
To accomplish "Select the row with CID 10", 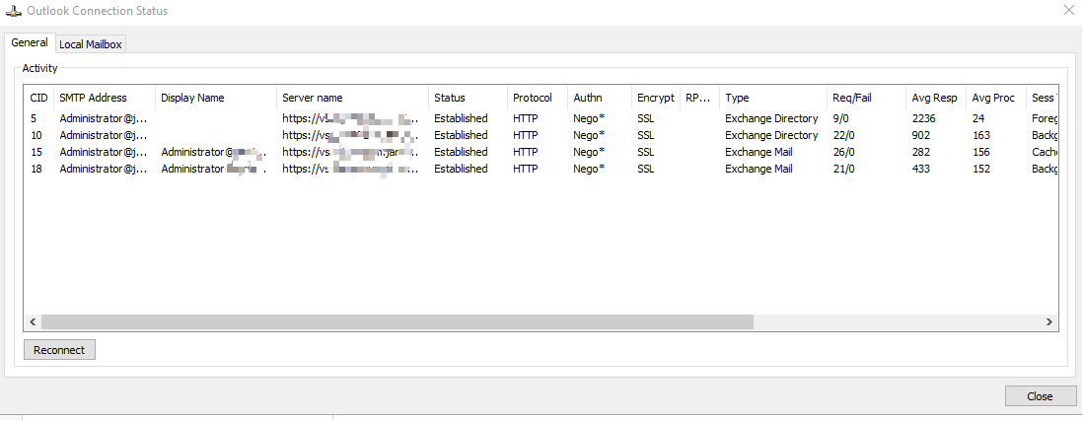I will tap(541, 135).
